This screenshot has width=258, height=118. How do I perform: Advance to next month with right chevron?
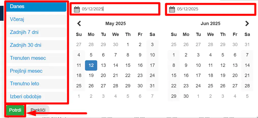point(247,24)
